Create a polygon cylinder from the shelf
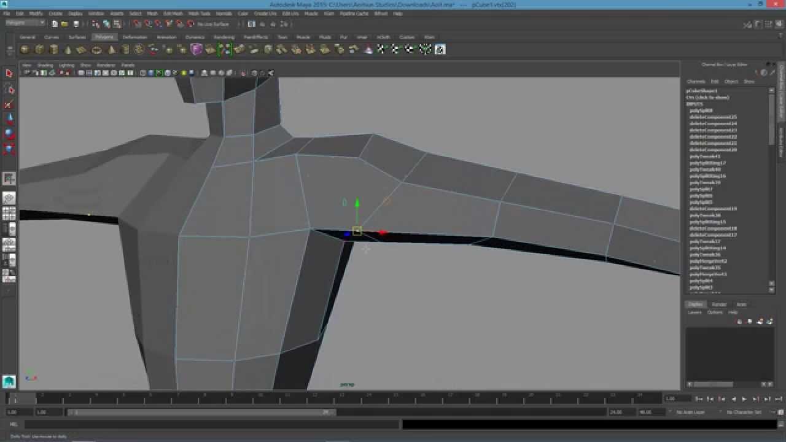Viewport: 786px width, 442px height. [x=53, y=50]
